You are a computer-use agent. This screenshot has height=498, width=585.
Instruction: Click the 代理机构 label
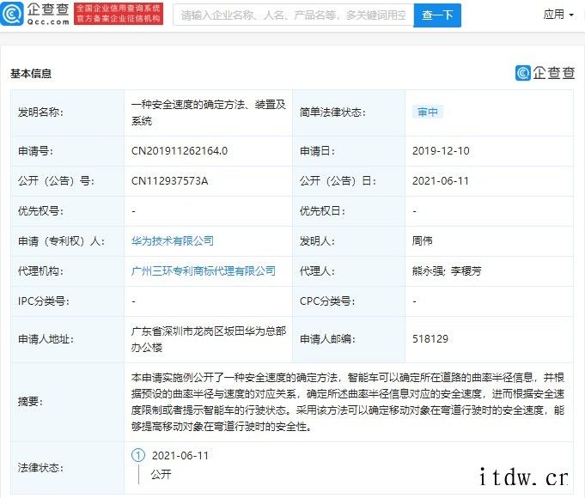pos(40,270)
